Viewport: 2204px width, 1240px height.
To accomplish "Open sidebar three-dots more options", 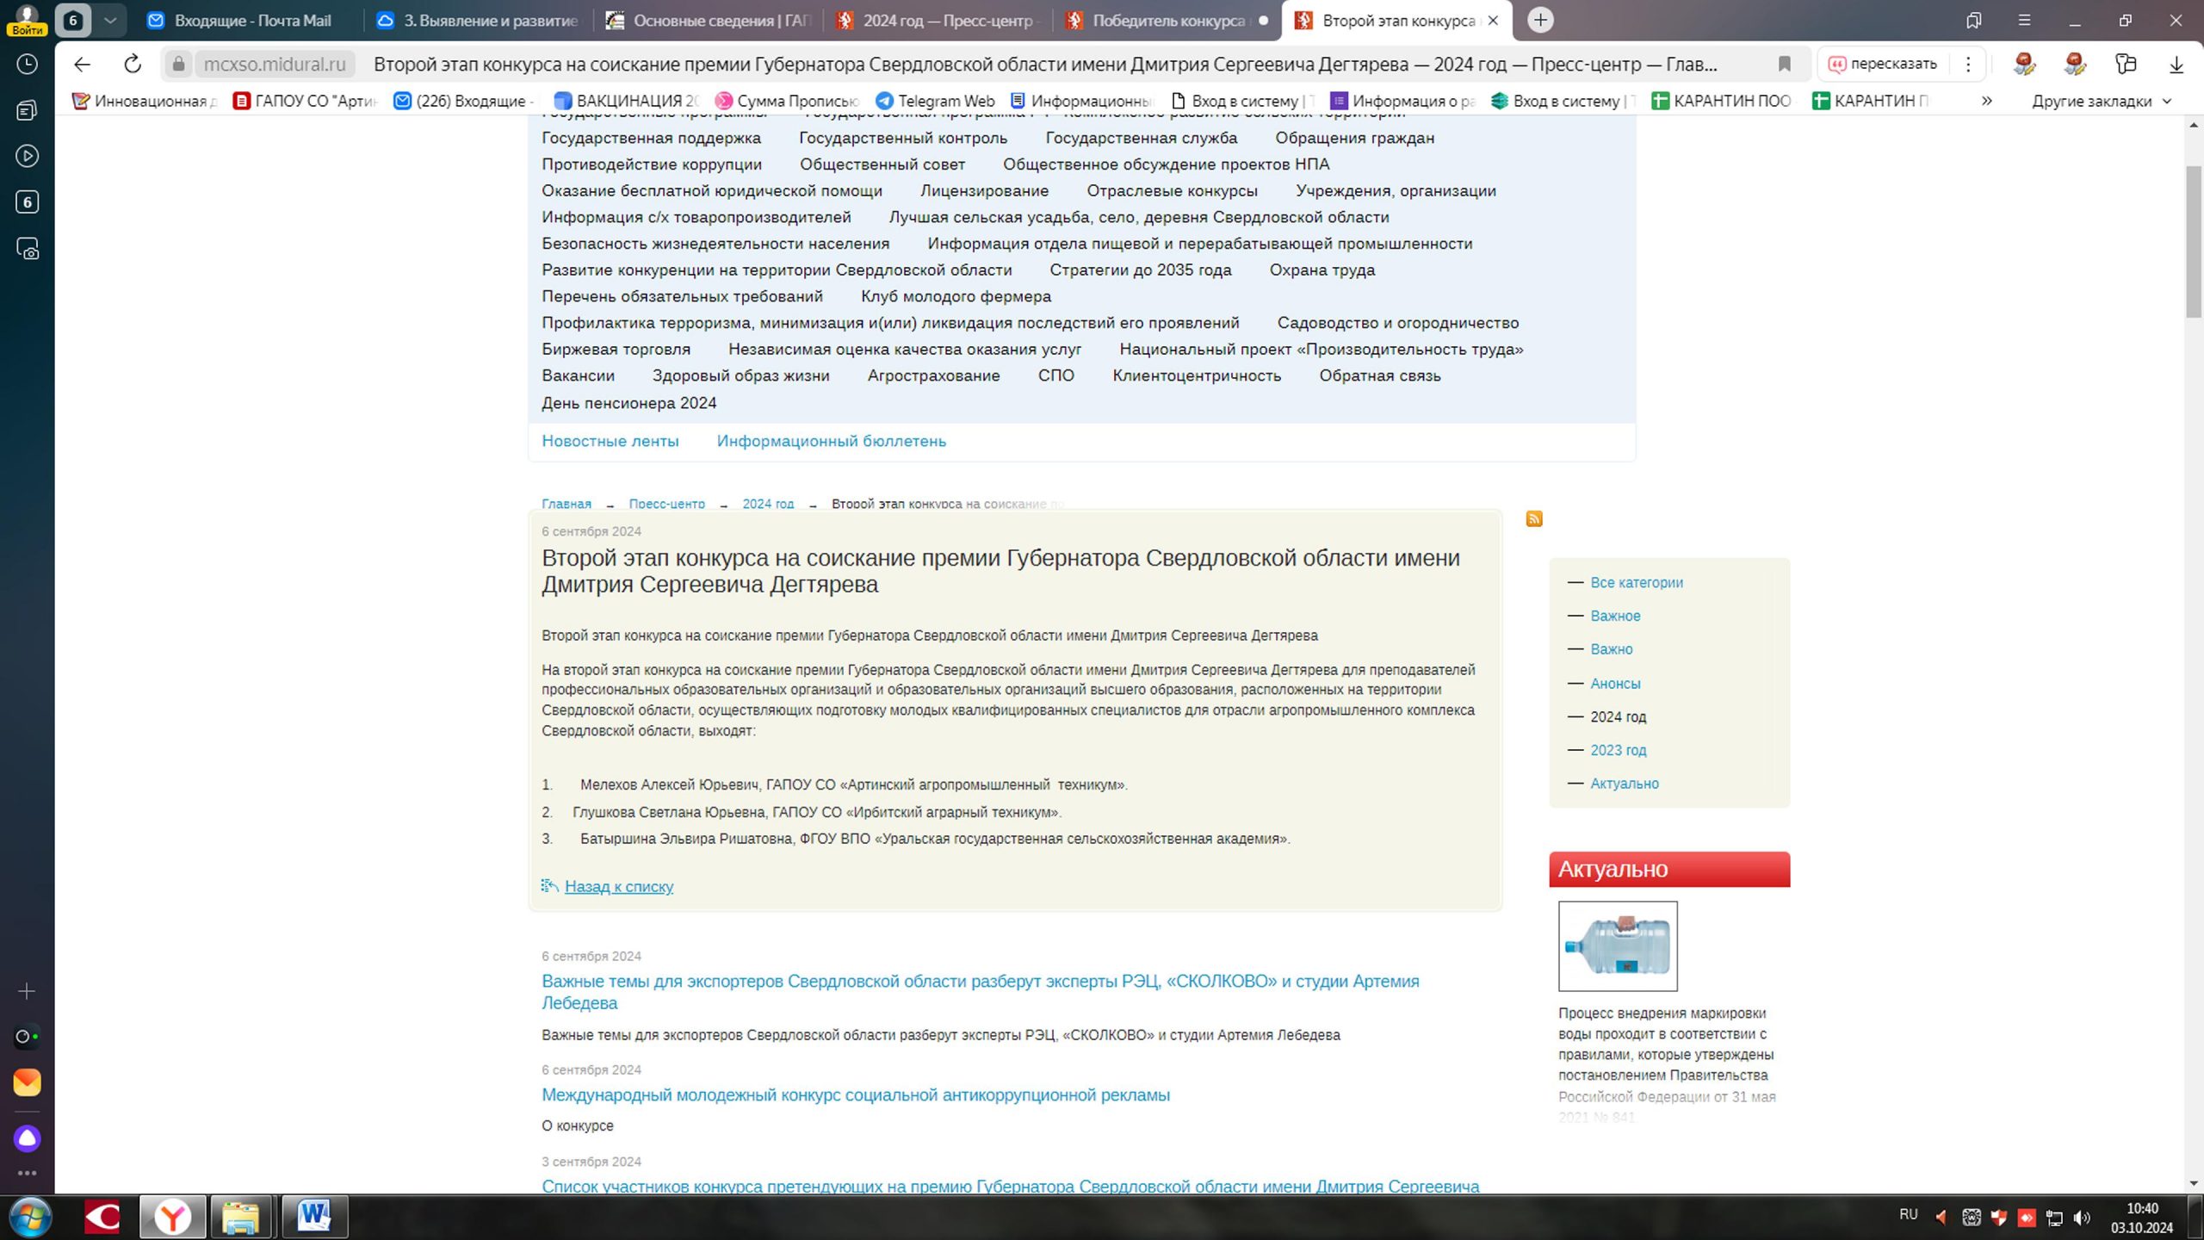I will coord(27,1173).
